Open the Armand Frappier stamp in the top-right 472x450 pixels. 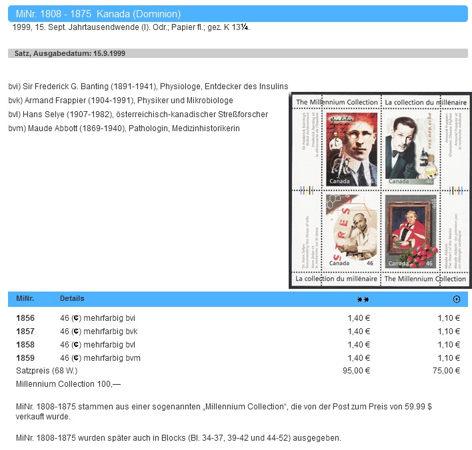(410, 149)
